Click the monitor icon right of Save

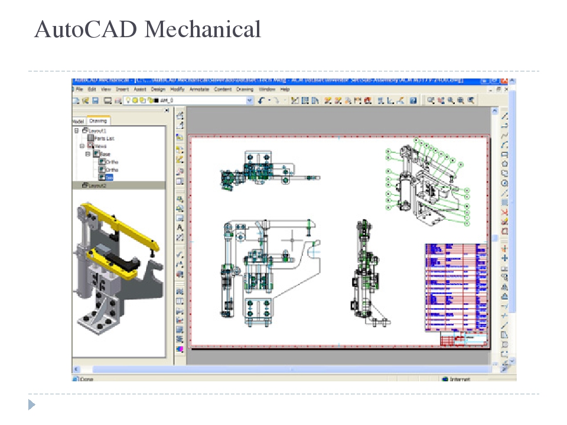tap(107, 100)
